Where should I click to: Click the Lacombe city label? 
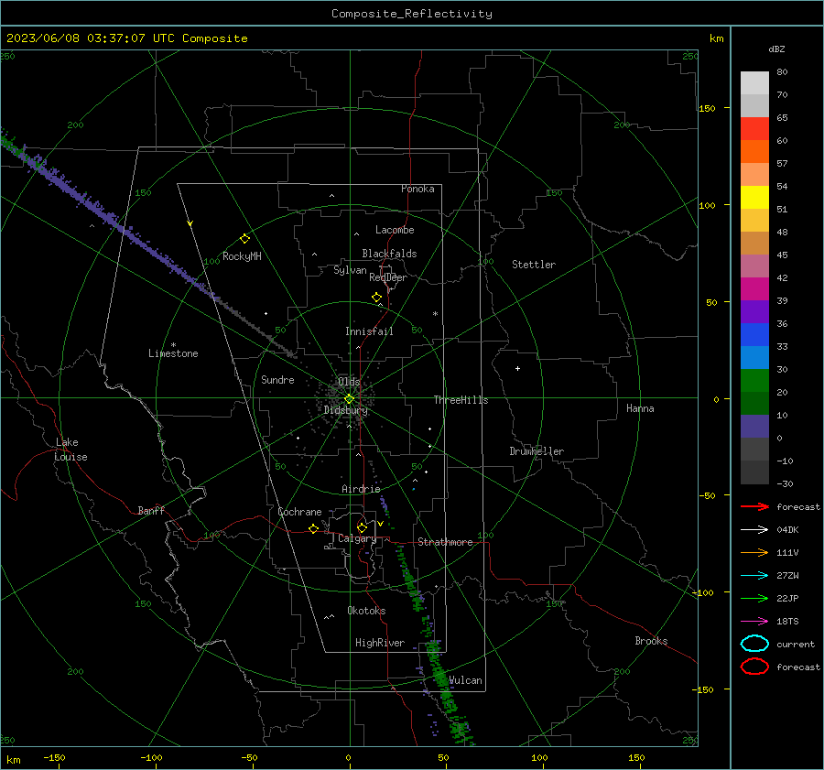tap(395, 230)
